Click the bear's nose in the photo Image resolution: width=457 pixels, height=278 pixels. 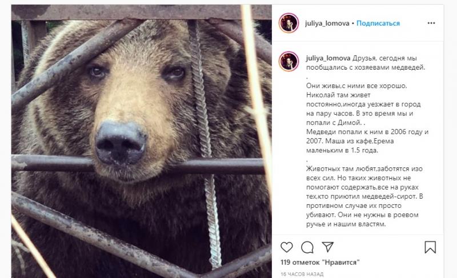click(121, 142)
